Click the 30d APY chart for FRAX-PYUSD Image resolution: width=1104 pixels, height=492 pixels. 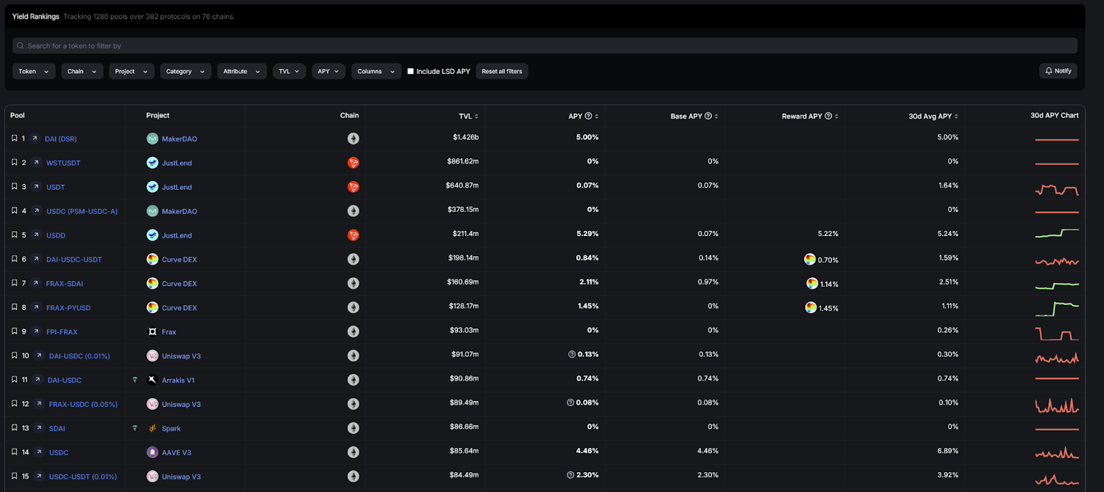tap(1056, 308)
